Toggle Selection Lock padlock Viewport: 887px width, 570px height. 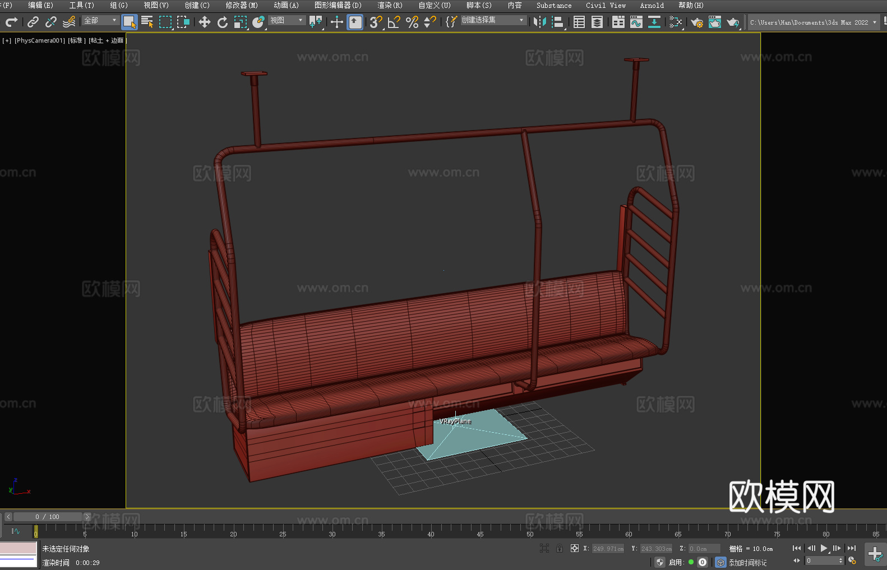[560, 548]
